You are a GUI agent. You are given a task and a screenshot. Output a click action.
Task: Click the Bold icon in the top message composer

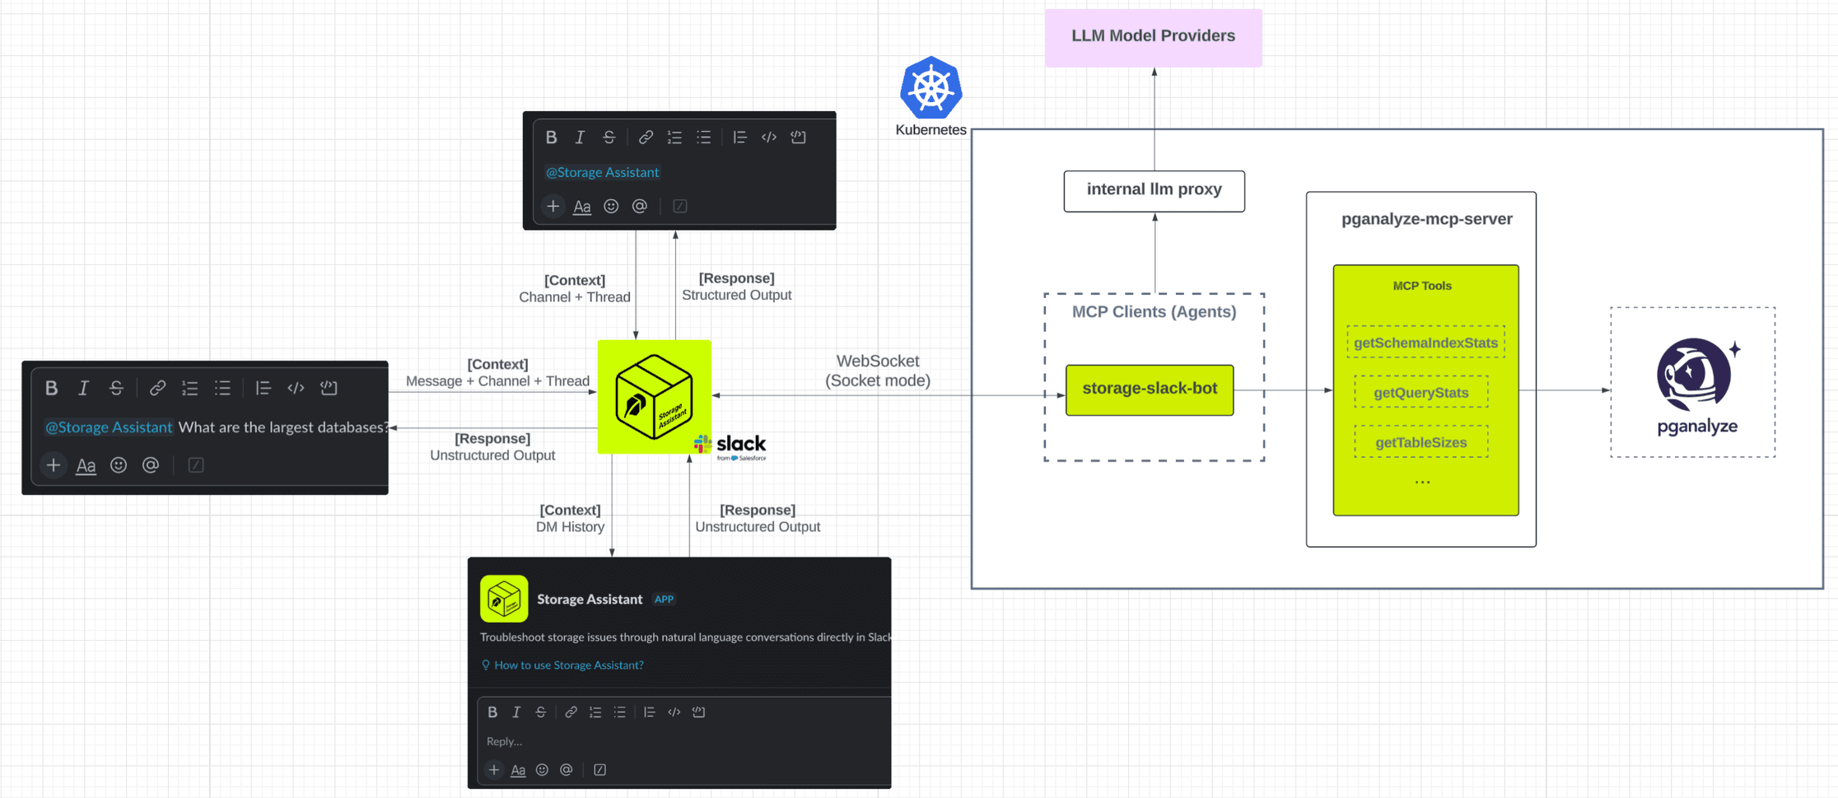[551, 137]
